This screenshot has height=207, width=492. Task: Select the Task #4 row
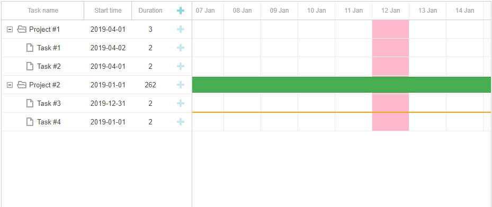pyautogui.click(x=96, y=122)
